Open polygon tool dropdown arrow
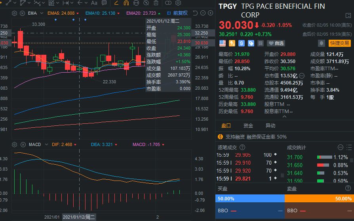This screenshot has width=354, height=221. click(x=29, y=3)
